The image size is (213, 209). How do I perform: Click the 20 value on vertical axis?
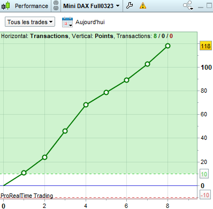pyautogui.click(x=204, y=162)
